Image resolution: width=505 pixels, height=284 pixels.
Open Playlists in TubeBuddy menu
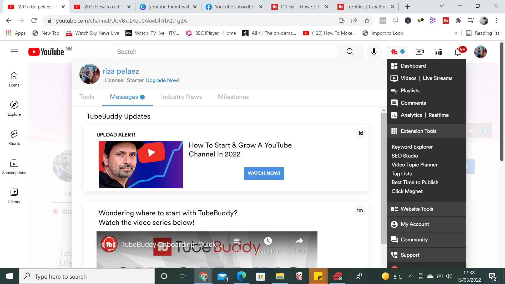410,90
